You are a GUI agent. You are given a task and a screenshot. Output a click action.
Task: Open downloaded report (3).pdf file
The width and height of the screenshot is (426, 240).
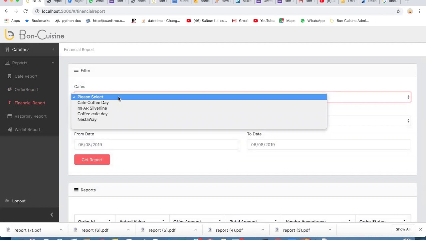(x=297, y=230)
